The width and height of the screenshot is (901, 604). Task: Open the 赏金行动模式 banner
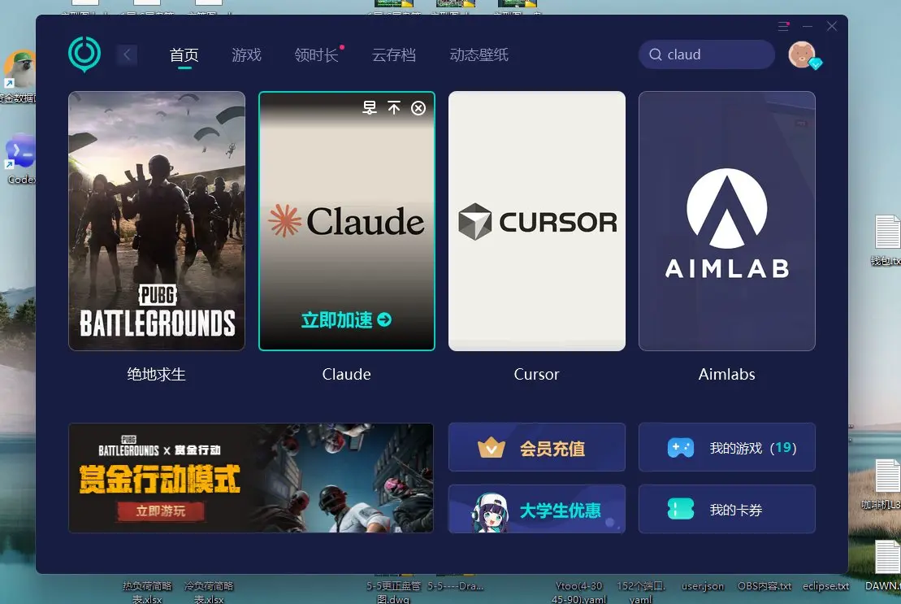(x=251, y=478)
